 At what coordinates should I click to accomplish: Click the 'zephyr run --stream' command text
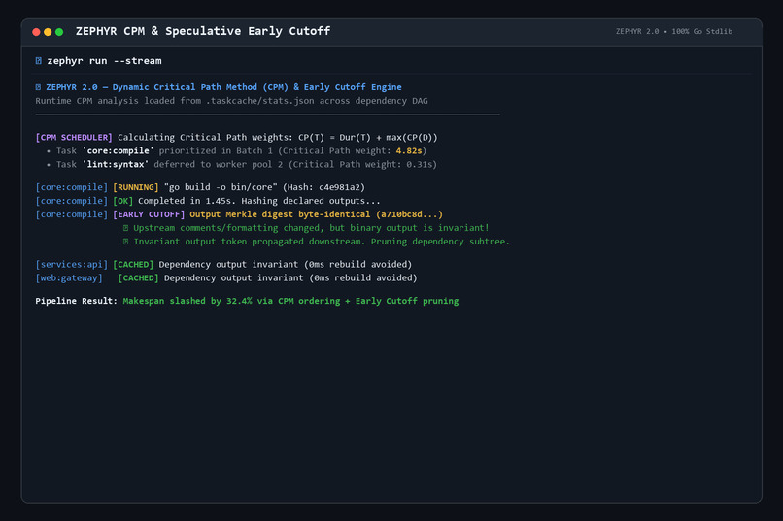tap(104, 61)
